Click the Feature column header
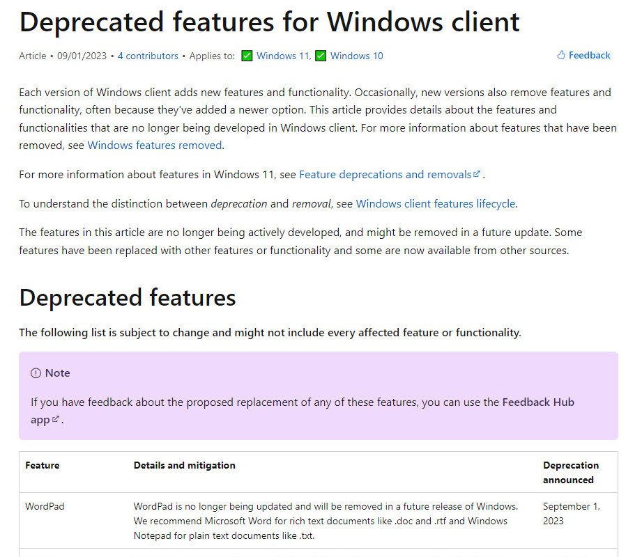This screenshot has width=642, height=557. click(x=43, y=465)
